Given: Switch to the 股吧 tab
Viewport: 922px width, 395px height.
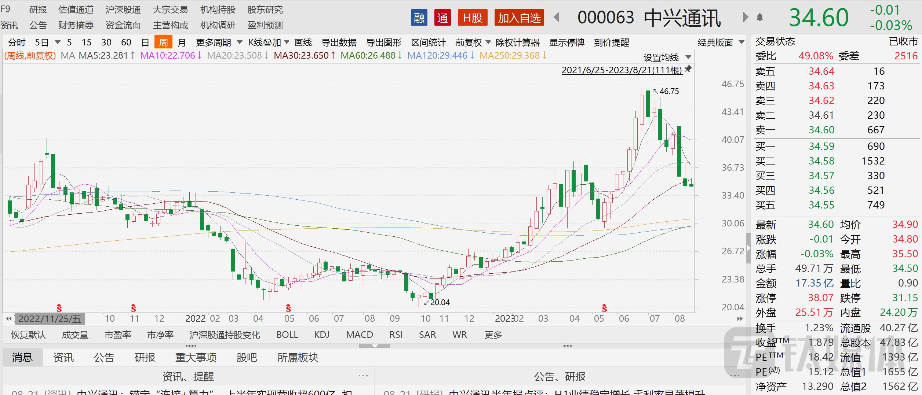Looking at the screenshot, I should pos(247,357).
